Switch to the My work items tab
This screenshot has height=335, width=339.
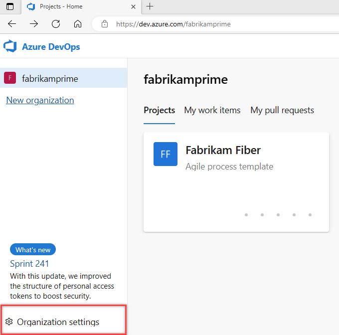pos(212,110)
